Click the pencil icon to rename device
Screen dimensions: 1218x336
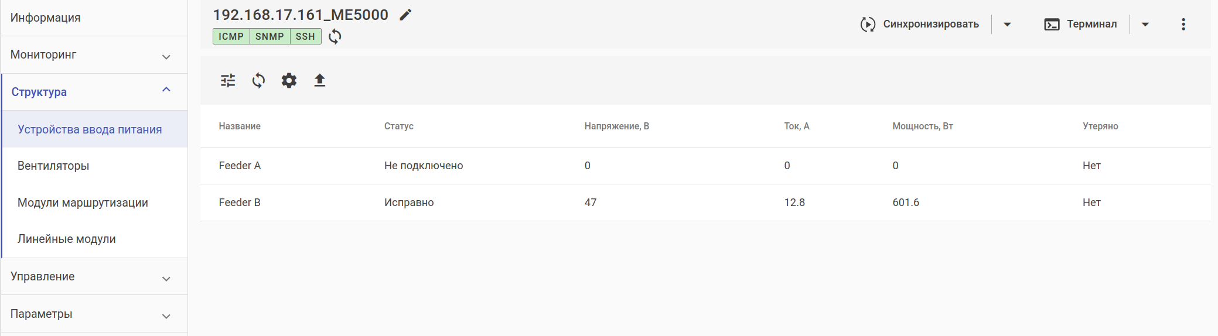coord(405,15)
